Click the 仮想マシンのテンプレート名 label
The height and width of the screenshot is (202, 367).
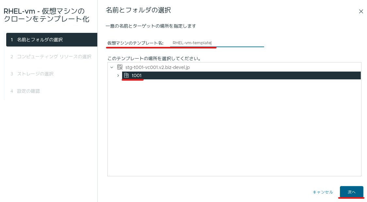pos(135,43)
